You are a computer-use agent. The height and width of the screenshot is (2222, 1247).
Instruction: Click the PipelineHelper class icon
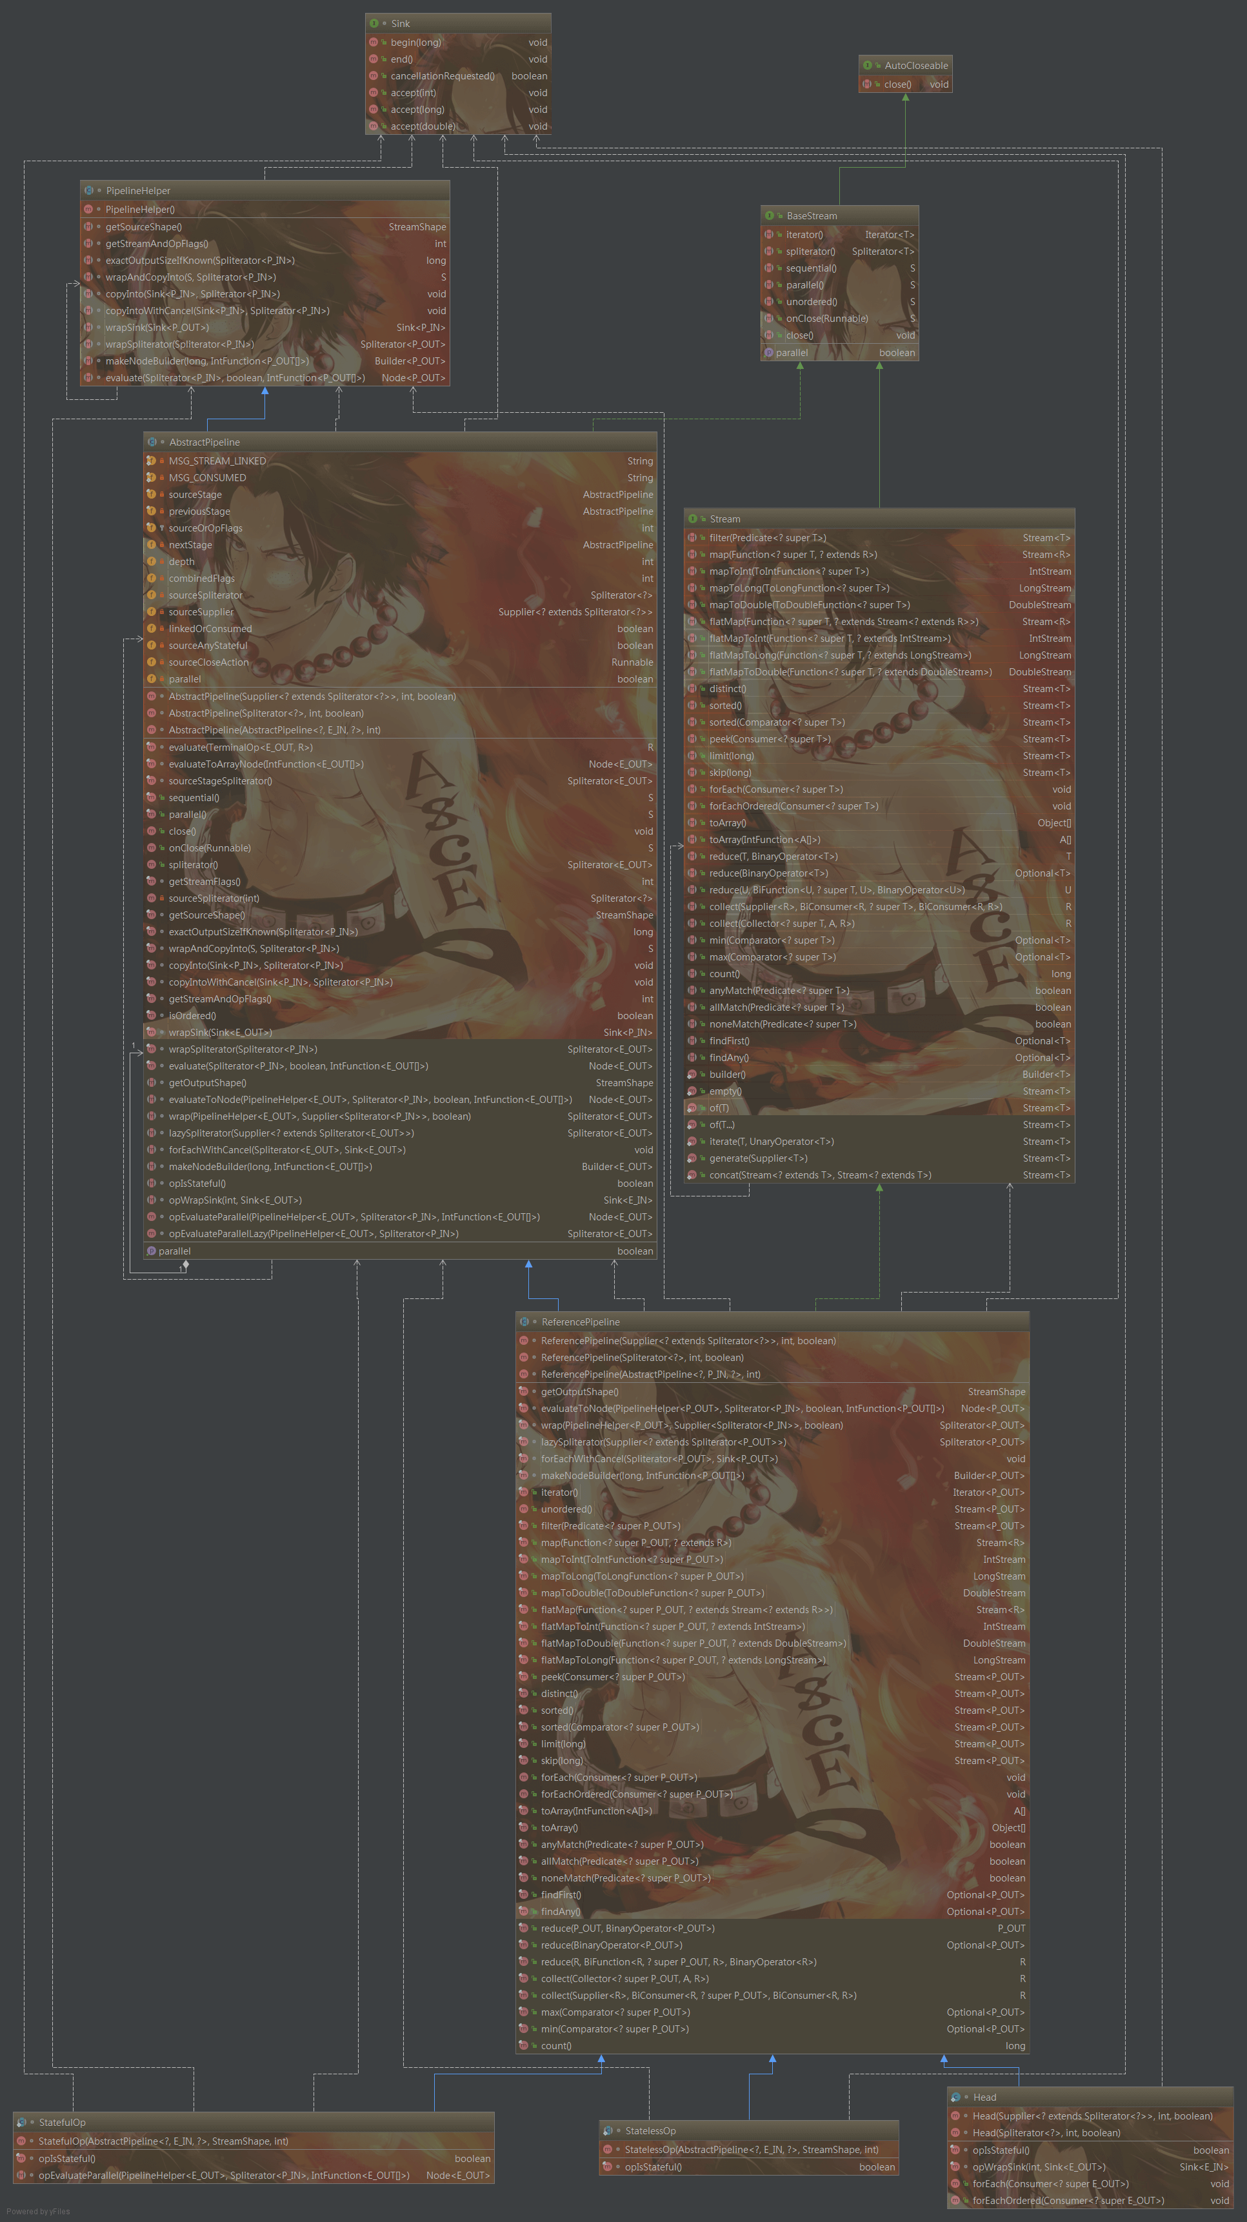coord(89,191)
